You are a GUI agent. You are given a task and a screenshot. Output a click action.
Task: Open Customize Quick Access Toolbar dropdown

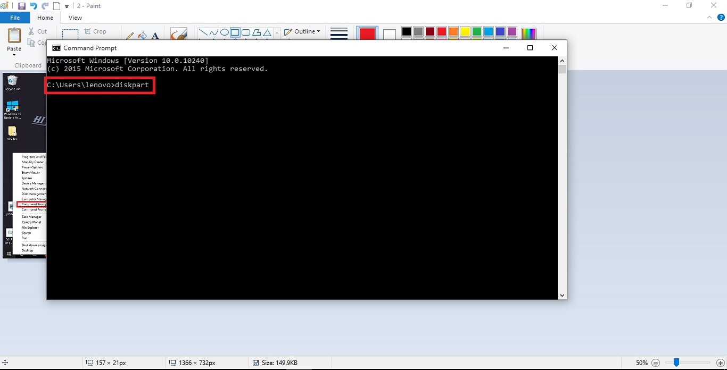pos(67,6)
